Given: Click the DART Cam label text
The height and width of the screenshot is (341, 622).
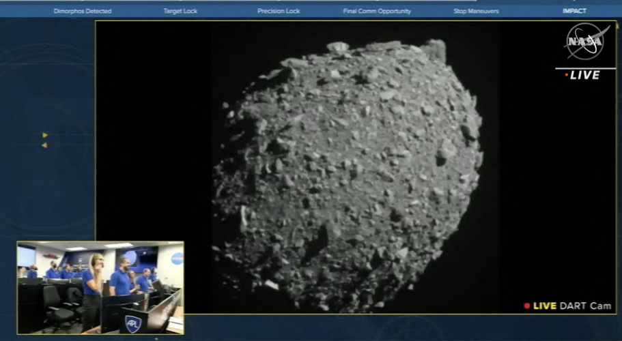Looking at the screenshot, I should [585, 306].
